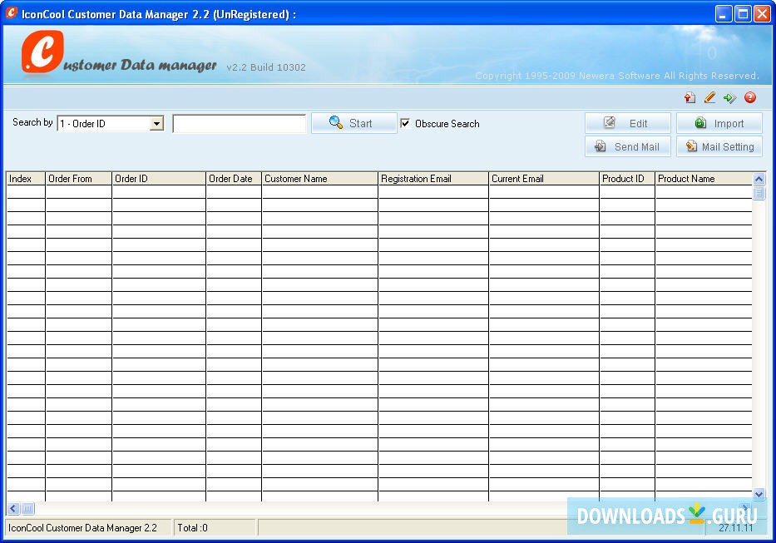Click the Product Name column header
776x543 pixels.
pos(703,179)
